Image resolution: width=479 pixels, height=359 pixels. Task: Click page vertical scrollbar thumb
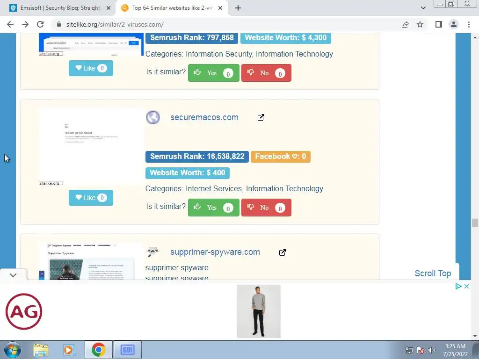pyautogui.click(x=475, y=223)
